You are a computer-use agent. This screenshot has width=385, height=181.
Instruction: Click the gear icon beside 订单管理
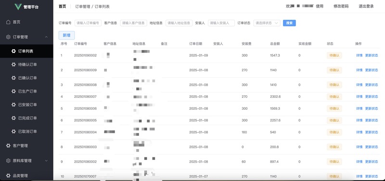coord(8,37)
